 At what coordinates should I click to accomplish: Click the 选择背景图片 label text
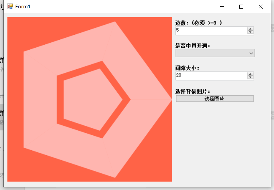click(x=192, y=91)
